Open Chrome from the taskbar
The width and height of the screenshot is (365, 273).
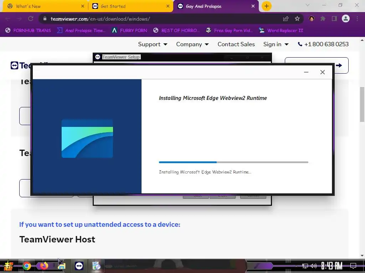[27, 266]
